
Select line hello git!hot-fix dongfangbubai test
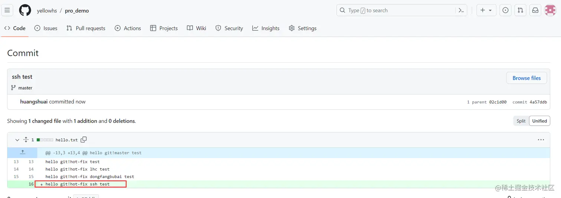click(90, 176)
